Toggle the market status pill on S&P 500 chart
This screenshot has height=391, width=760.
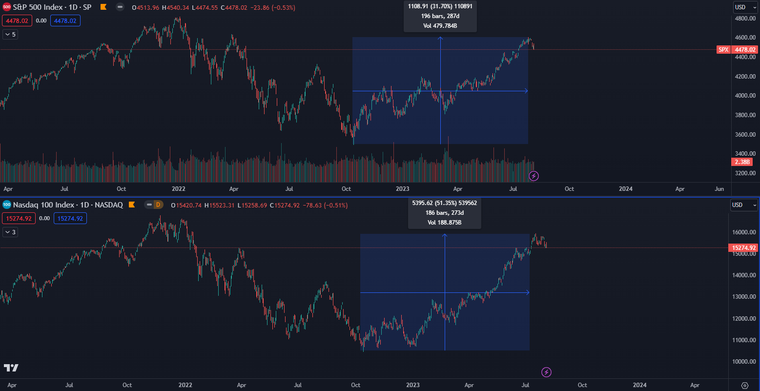pyautogui.click(x=120, y=7)
